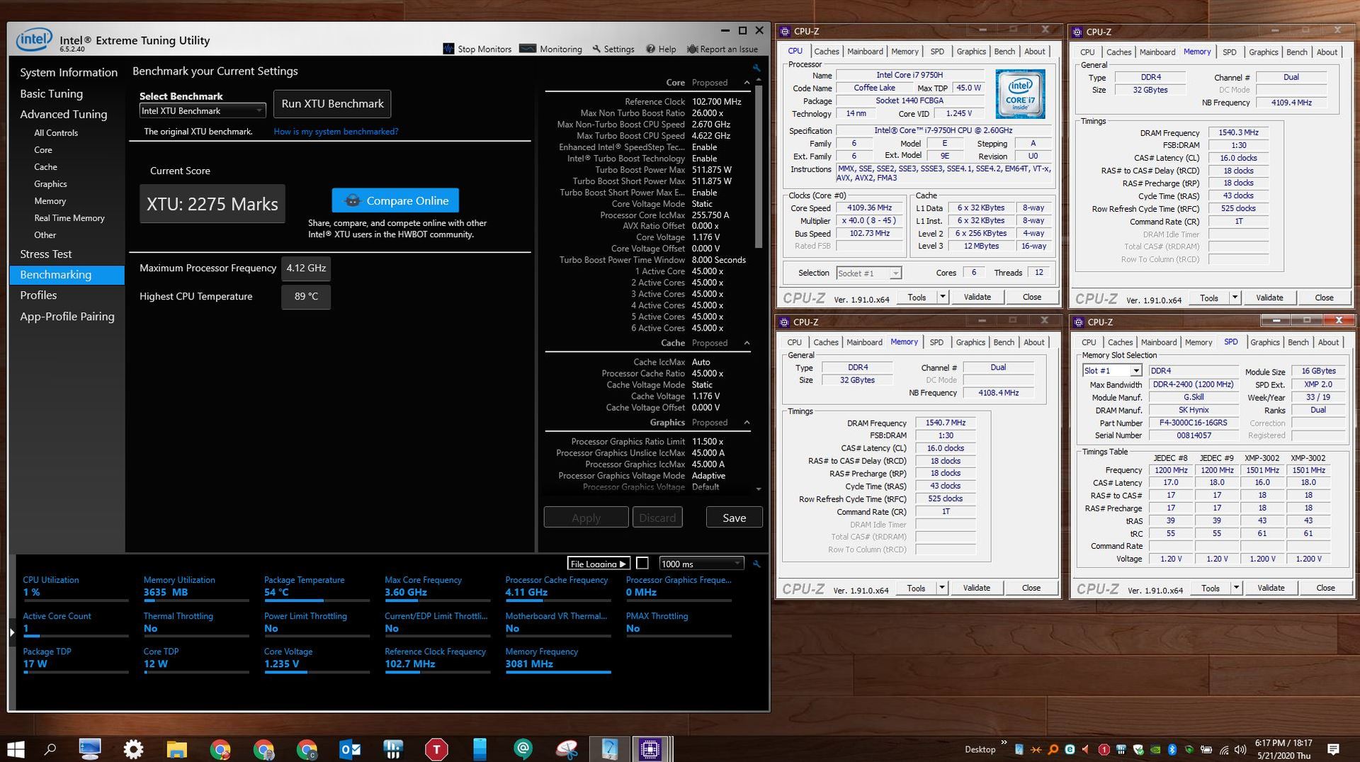Open Outlook from the taskbar
1360x762 pixels.
pos(350,749)
